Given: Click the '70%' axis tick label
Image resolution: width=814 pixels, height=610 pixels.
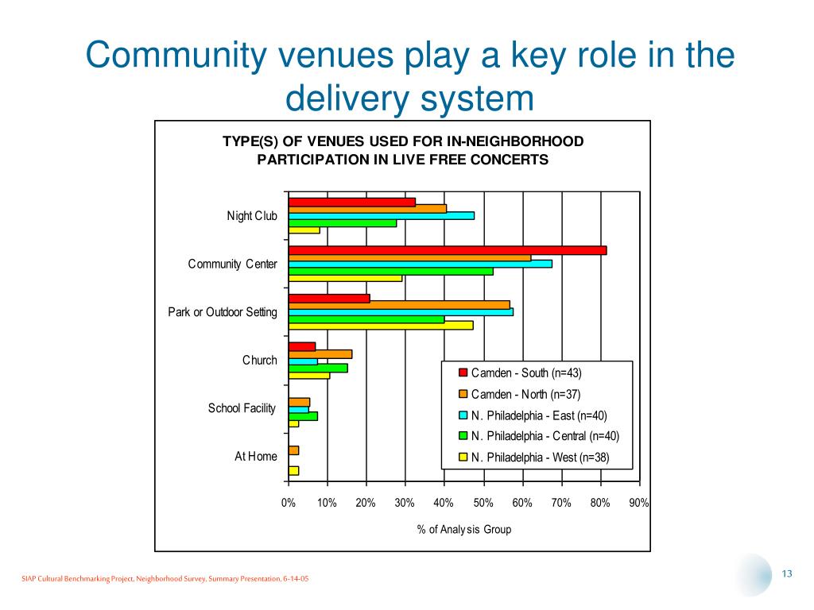Looking at the screenshot, I should [x=561, y=503].
